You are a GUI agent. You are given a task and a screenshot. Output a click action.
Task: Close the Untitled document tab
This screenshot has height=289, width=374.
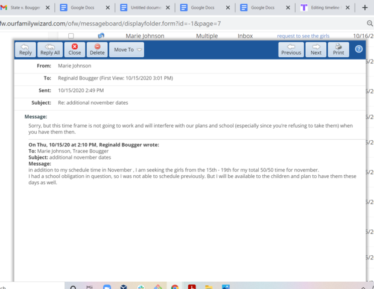click(x=168, y=8)
